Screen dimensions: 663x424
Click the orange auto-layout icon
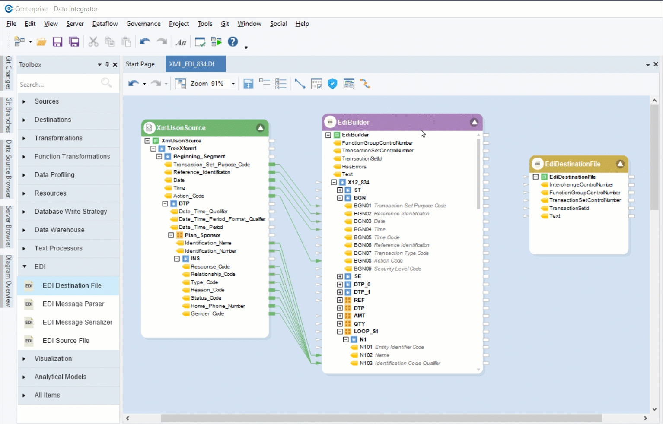click(365, 84)
